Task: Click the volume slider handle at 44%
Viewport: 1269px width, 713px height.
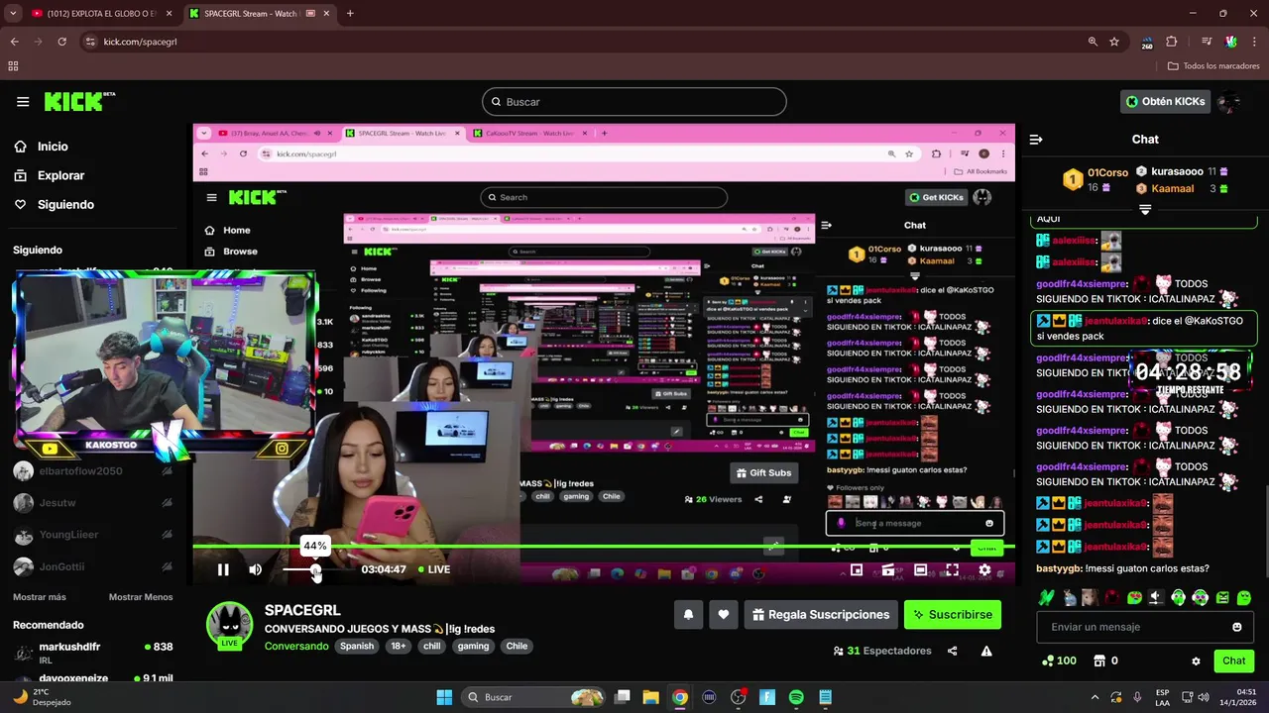Action: pyautogui.click(x=315, y=569)
